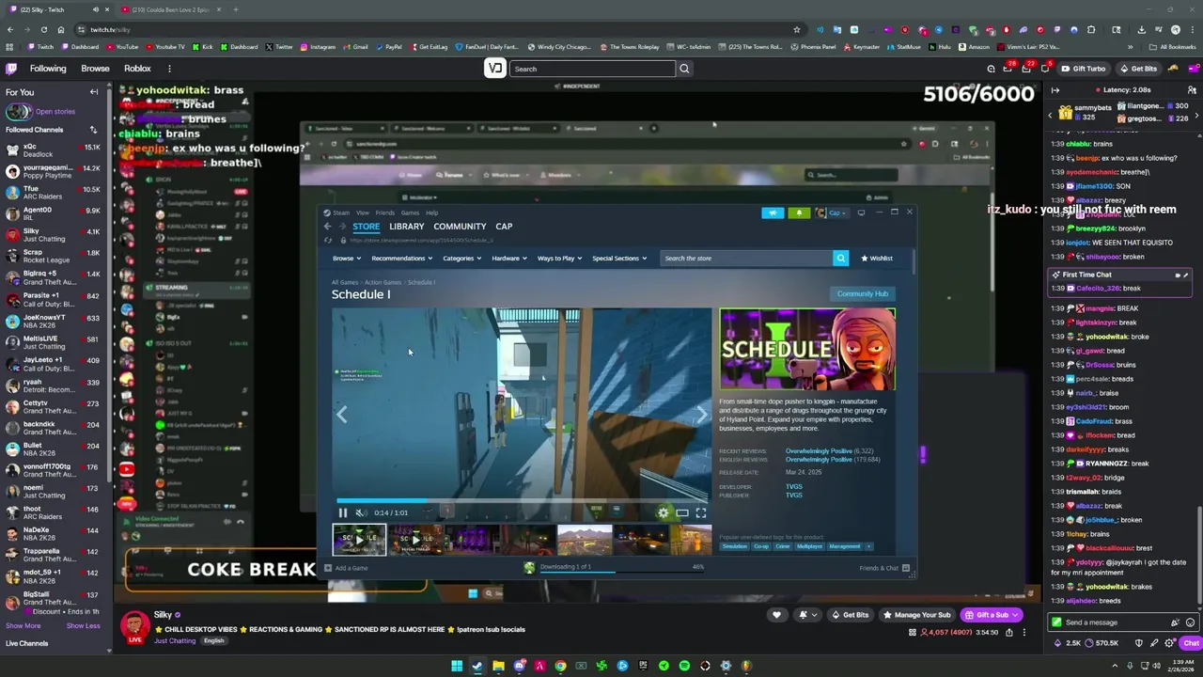Open Friends & Chat in Steam
The image size is (1203, 677).
(x=884, y=568)
